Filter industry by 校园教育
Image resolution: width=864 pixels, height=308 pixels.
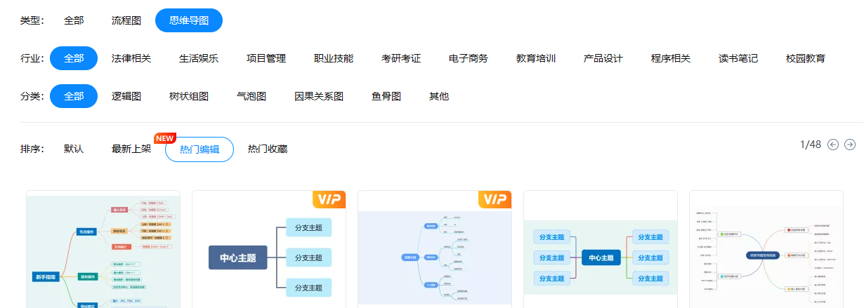tap(806, 58)
